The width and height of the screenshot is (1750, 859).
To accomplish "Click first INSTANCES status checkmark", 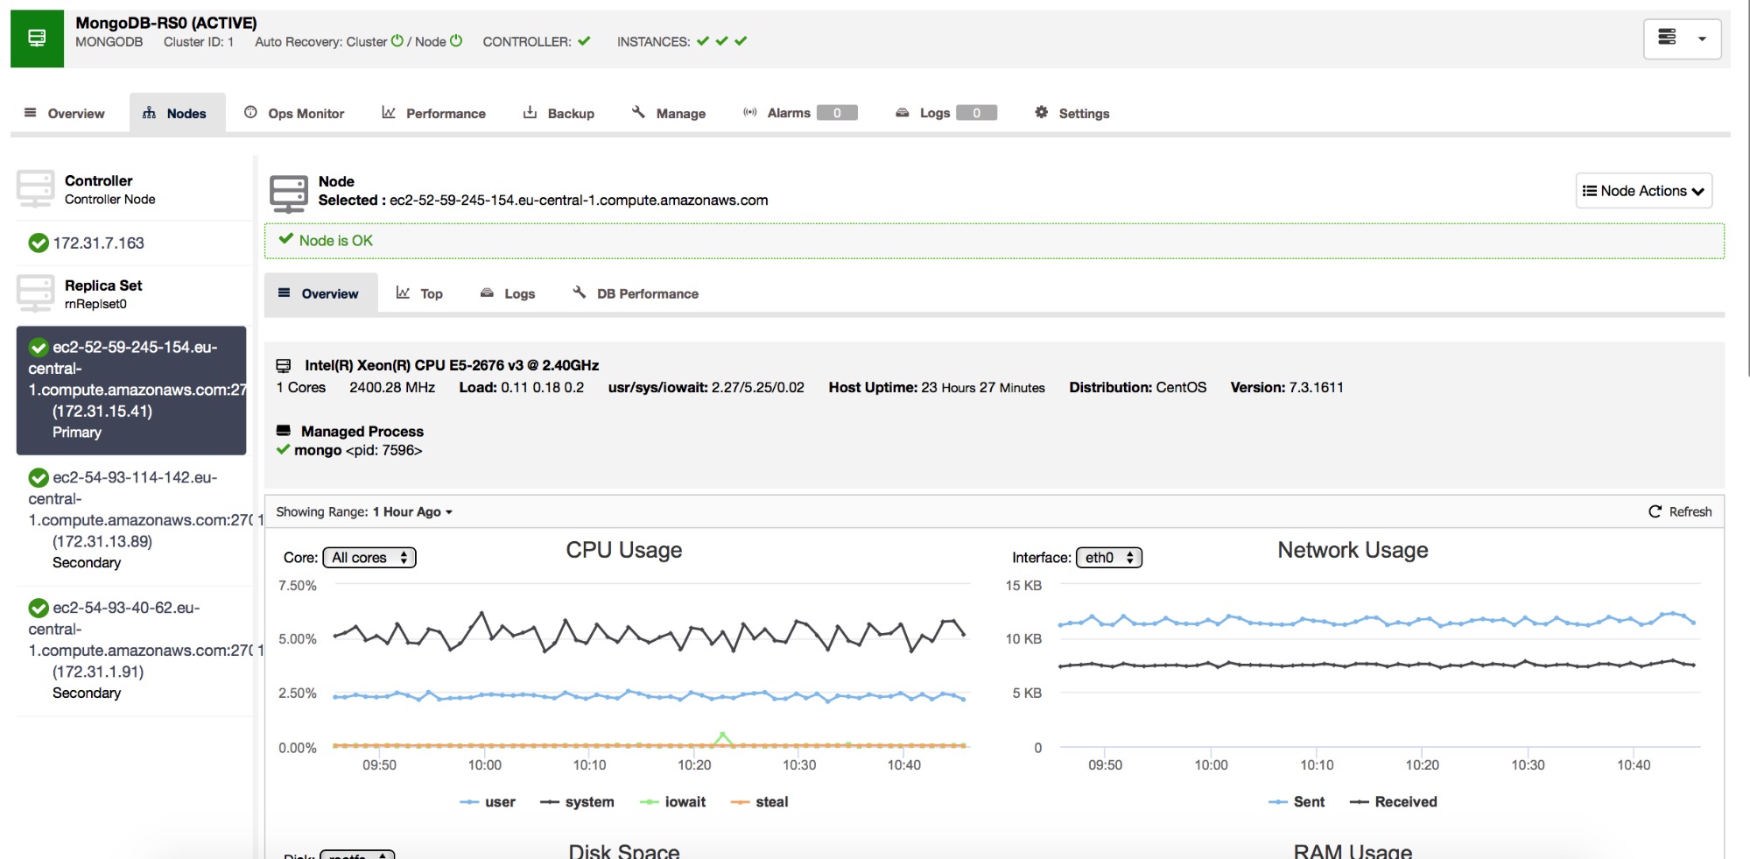I will point(702,41).
